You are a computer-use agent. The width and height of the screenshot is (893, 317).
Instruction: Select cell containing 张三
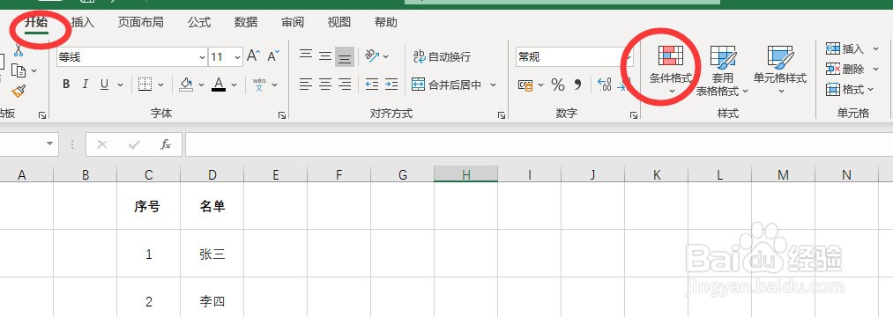(212, 254)
